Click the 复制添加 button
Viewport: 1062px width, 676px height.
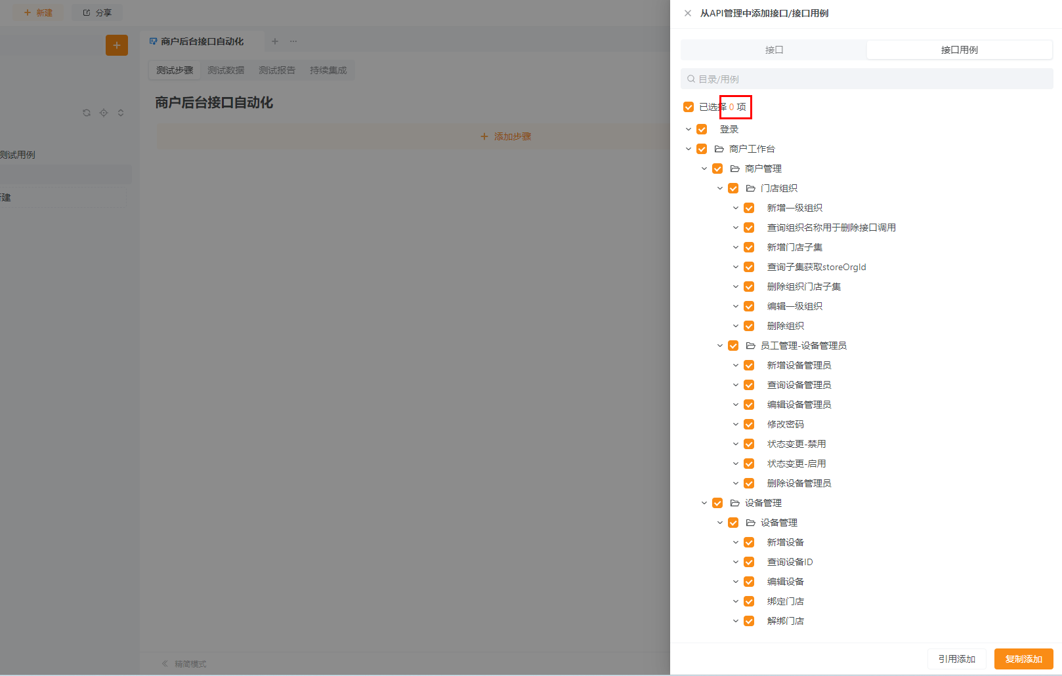(x=1024, y=659)
